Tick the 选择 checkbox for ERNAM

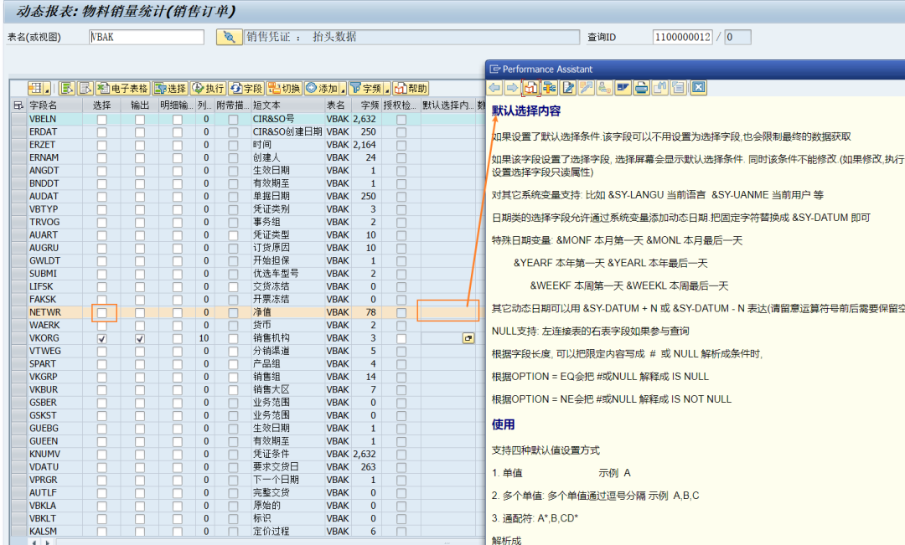(101, 158)
